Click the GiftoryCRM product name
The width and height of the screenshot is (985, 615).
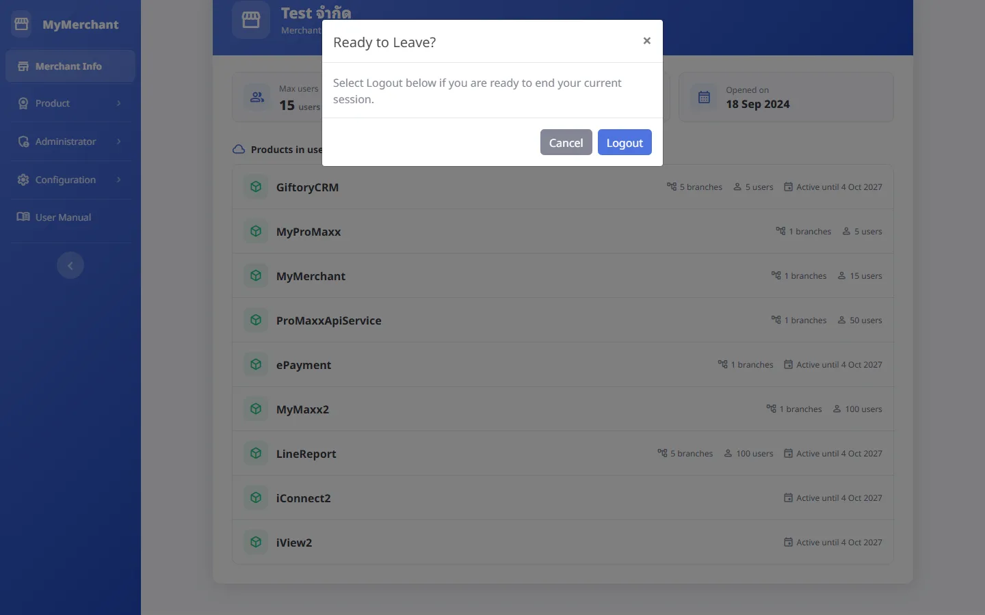(x=307, y=187)
